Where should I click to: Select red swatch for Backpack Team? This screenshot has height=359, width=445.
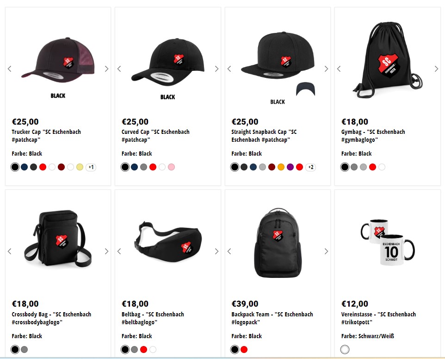pos(244,350)
